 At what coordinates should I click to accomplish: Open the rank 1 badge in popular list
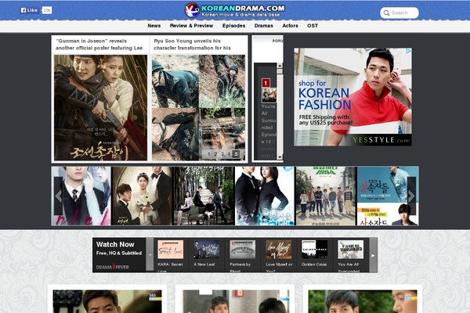(266, 83)
